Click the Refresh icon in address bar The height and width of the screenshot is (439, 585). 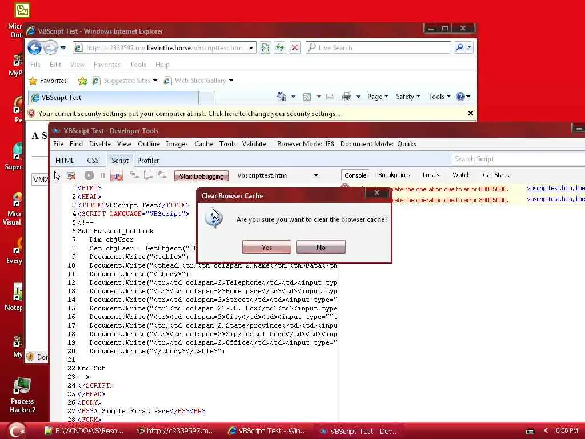280,48
